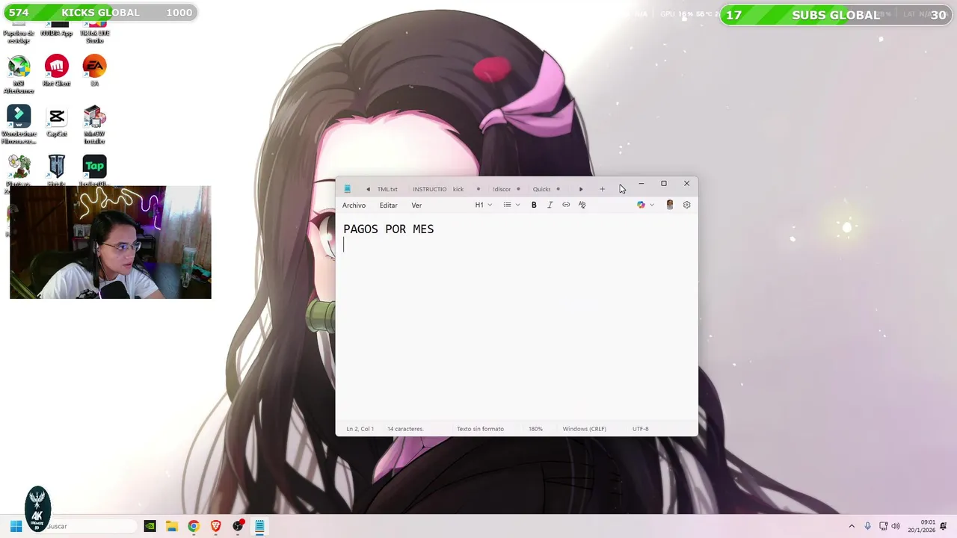The width and height of the screenshot is (957, 538).
Task: Expand the Copilot dropdown arrow
Action: [652, 205]
